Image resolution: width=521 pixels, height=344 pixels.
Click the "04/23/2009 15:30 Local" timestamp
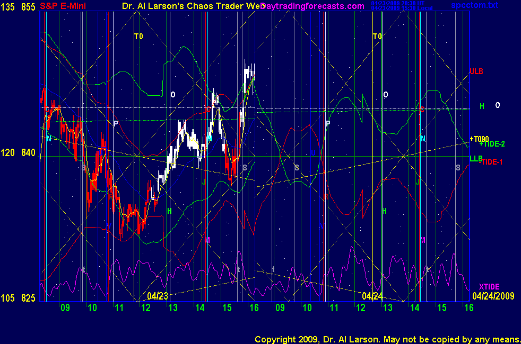point(402,8)
